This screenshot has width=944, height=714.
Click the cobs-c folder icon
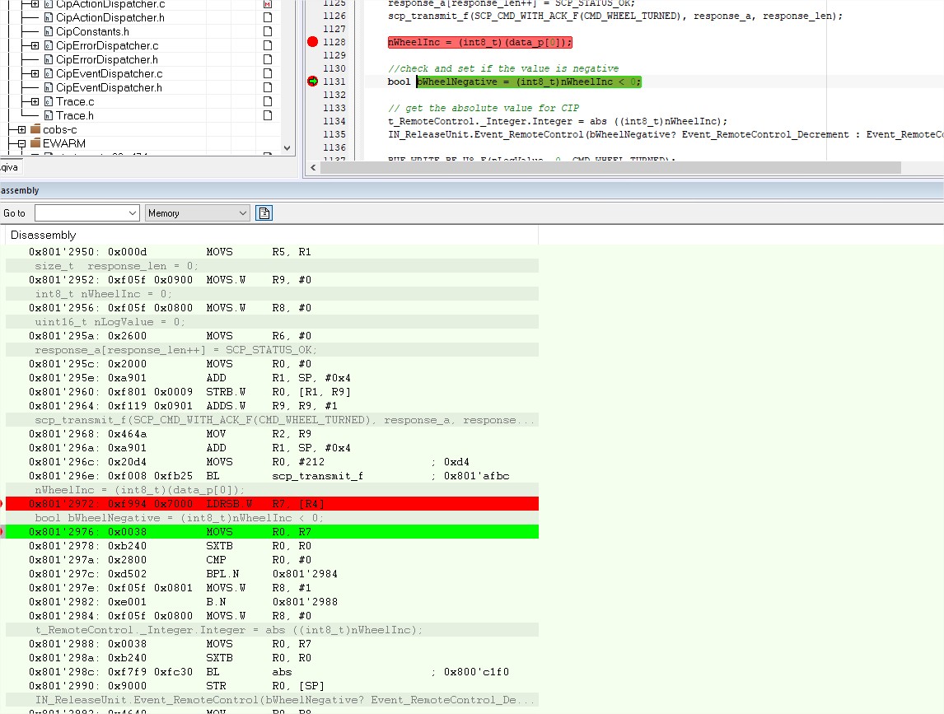(35, 129)
